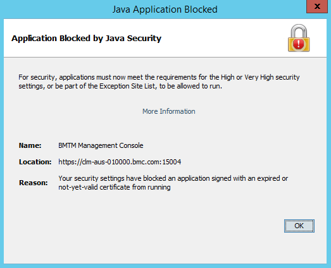This screenshot has height=268, width=331.
Task: Click the clm-aus-010000.bmc.com location URL
Action: tap(120, 162)
